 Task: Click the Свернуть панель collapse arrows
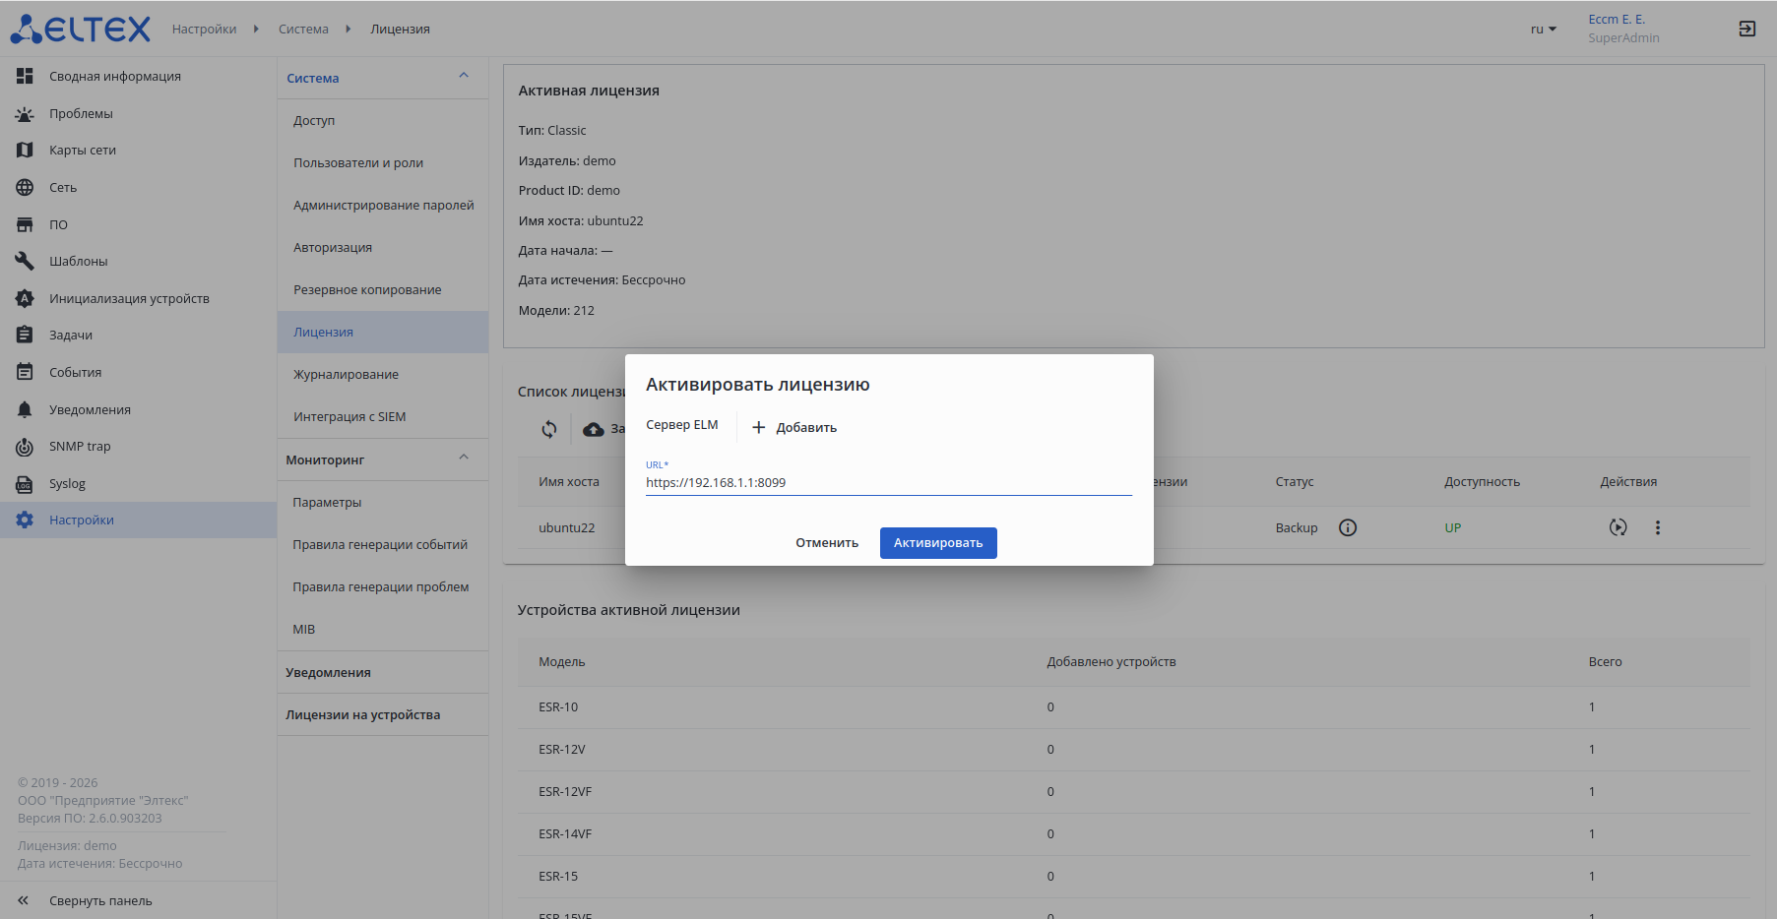point(24,901)
